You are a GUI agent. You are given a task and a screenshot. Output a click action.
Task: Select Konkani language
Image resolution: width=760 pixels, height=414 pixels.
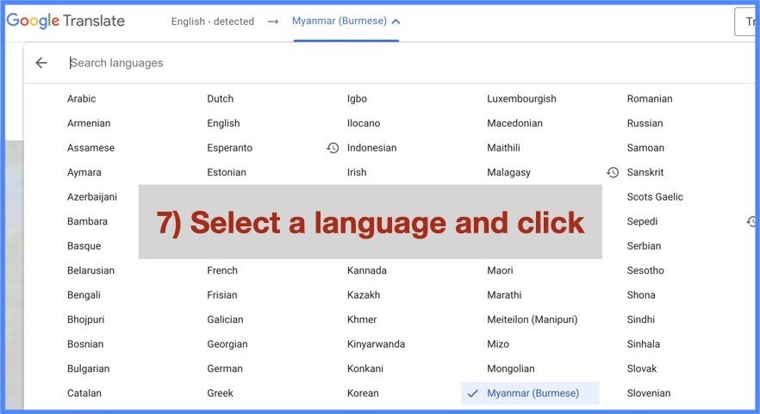click(x=365, y=369)
